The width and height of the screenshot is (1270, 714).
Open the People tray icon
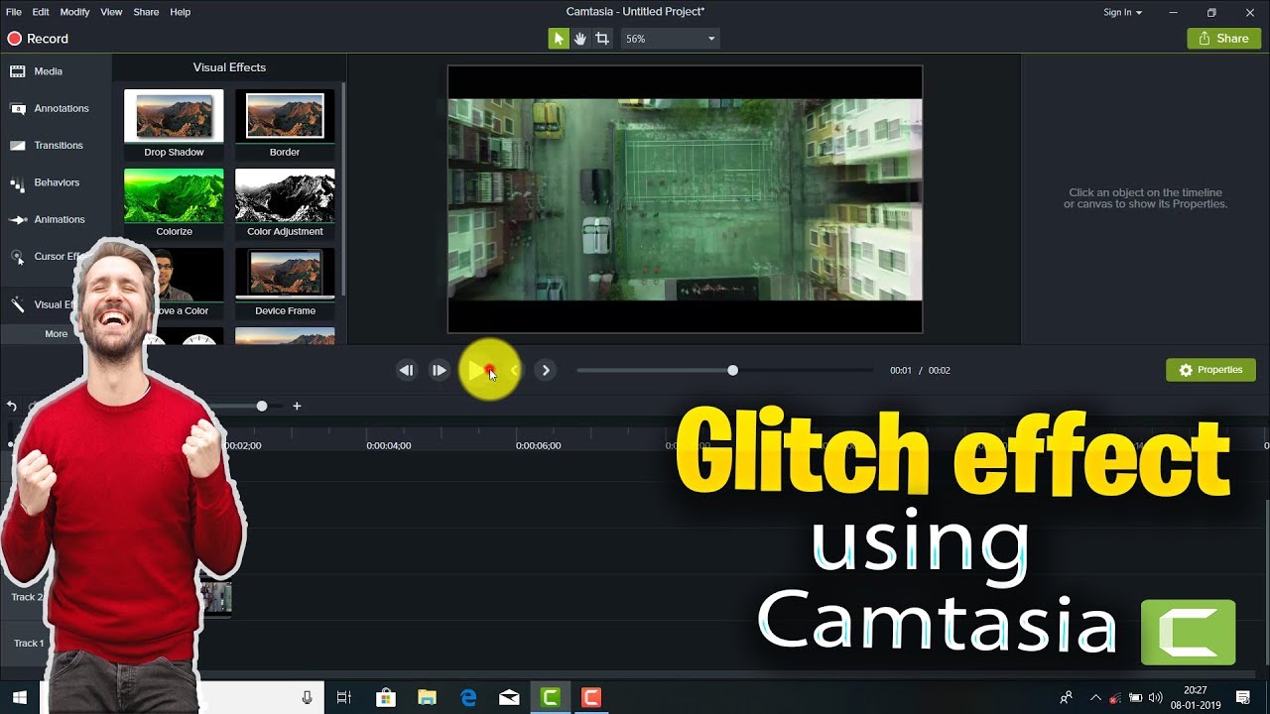pos(1067,698)
